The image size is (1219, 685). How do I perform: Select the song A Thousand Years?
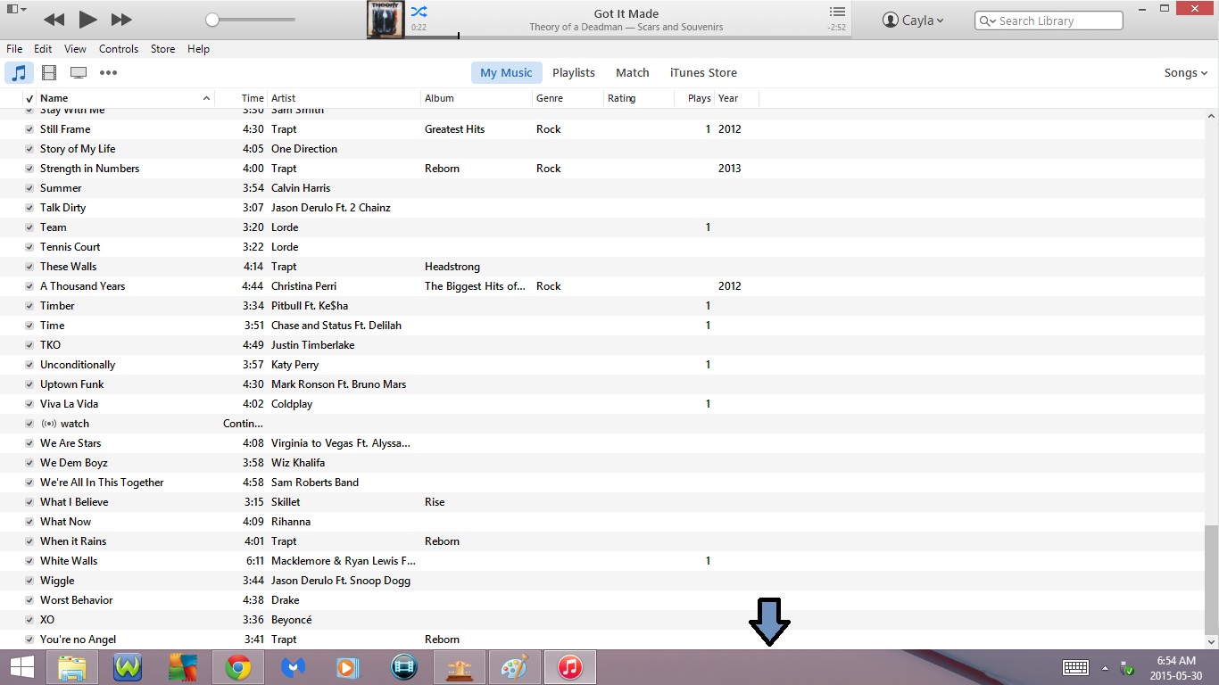[82, 286]
